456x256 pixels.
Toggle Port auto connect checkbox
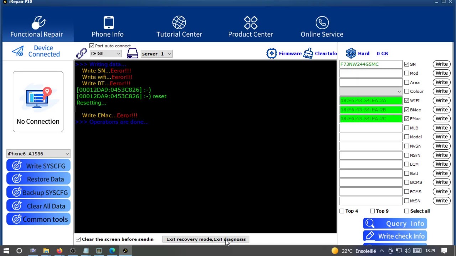[92, 46]
